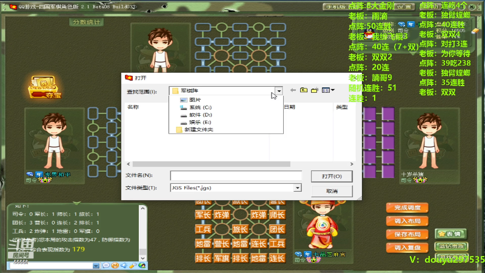Viewport: 485px width, 273px height.
Task: Select the 军旗 flag piece
Action: (x=222, y=258)
